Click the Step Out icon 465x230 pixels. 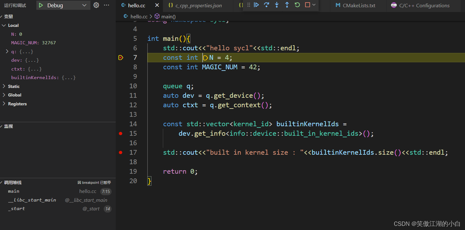(287, 5)
